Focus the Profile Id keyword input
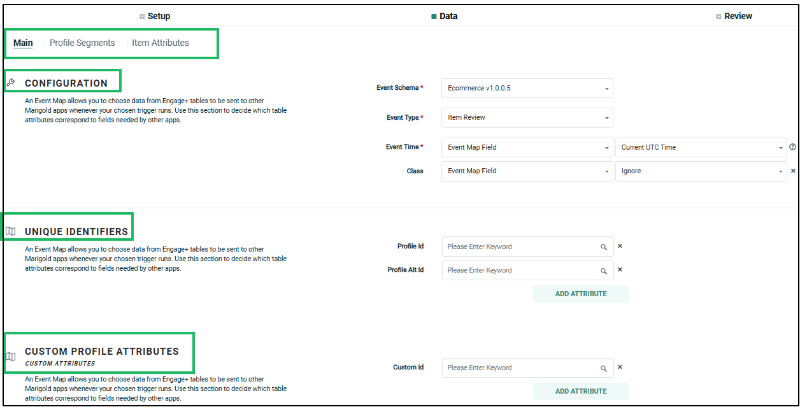The image size is (800, 407). pos(519,246)
